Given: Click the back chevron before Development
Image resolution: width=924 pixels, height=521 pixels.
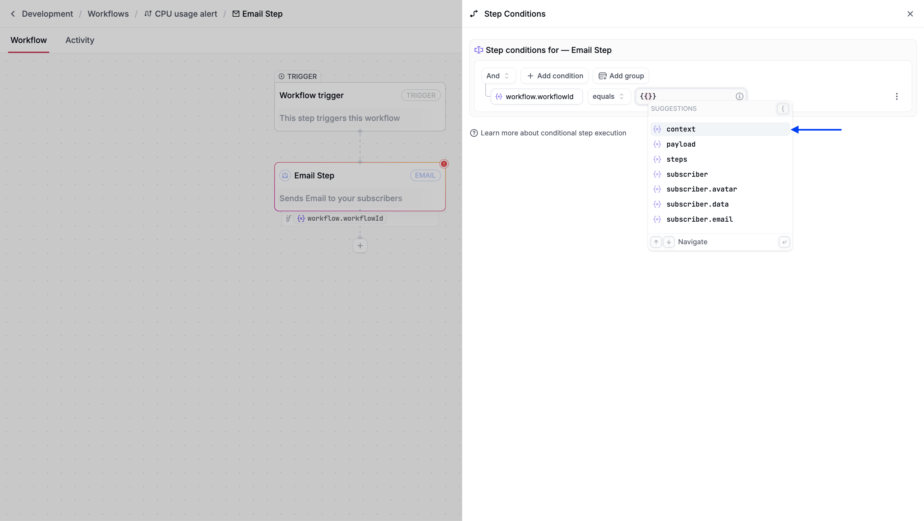Looking at the screenshot, I should [x=13, y=13].
